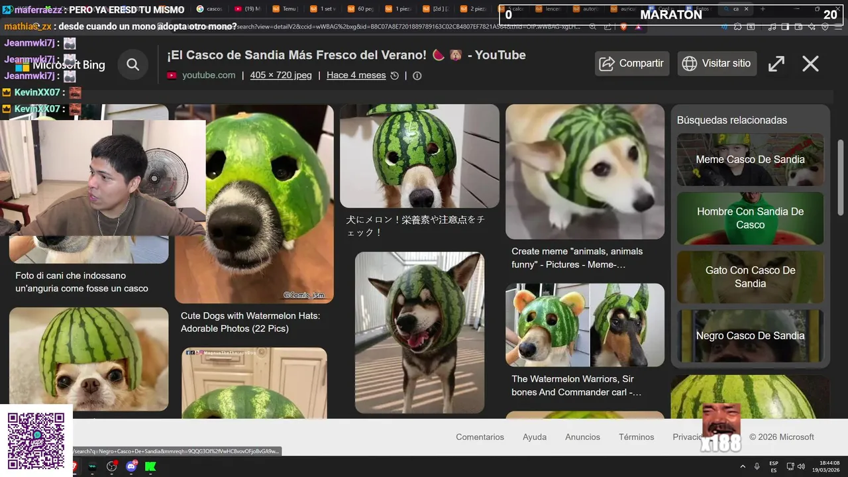This screenshot has width=848, height=477.
Task: Open the Visitar sitio button
Action: pyautogui.click(x=717, y=64)
